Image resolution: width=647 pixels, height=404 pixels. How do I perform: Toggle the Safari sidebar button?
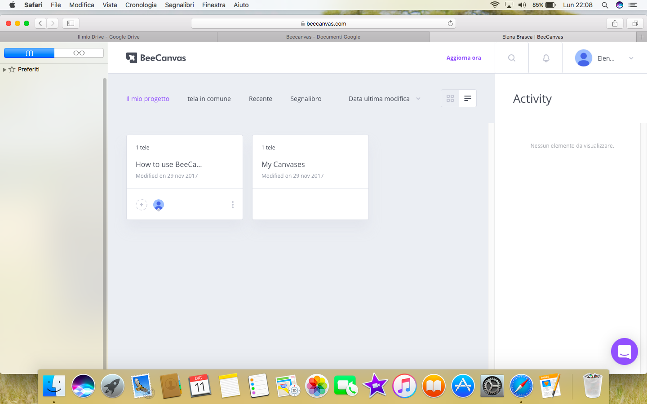click(71, 23)
